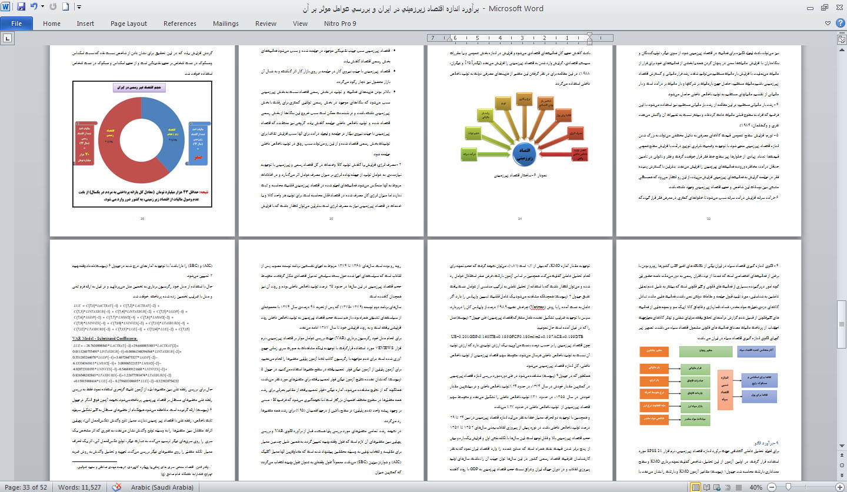847x492 pixels.
Task: Open the Page Layout tab
Action: pyautogui.click(x=129, y=24)
